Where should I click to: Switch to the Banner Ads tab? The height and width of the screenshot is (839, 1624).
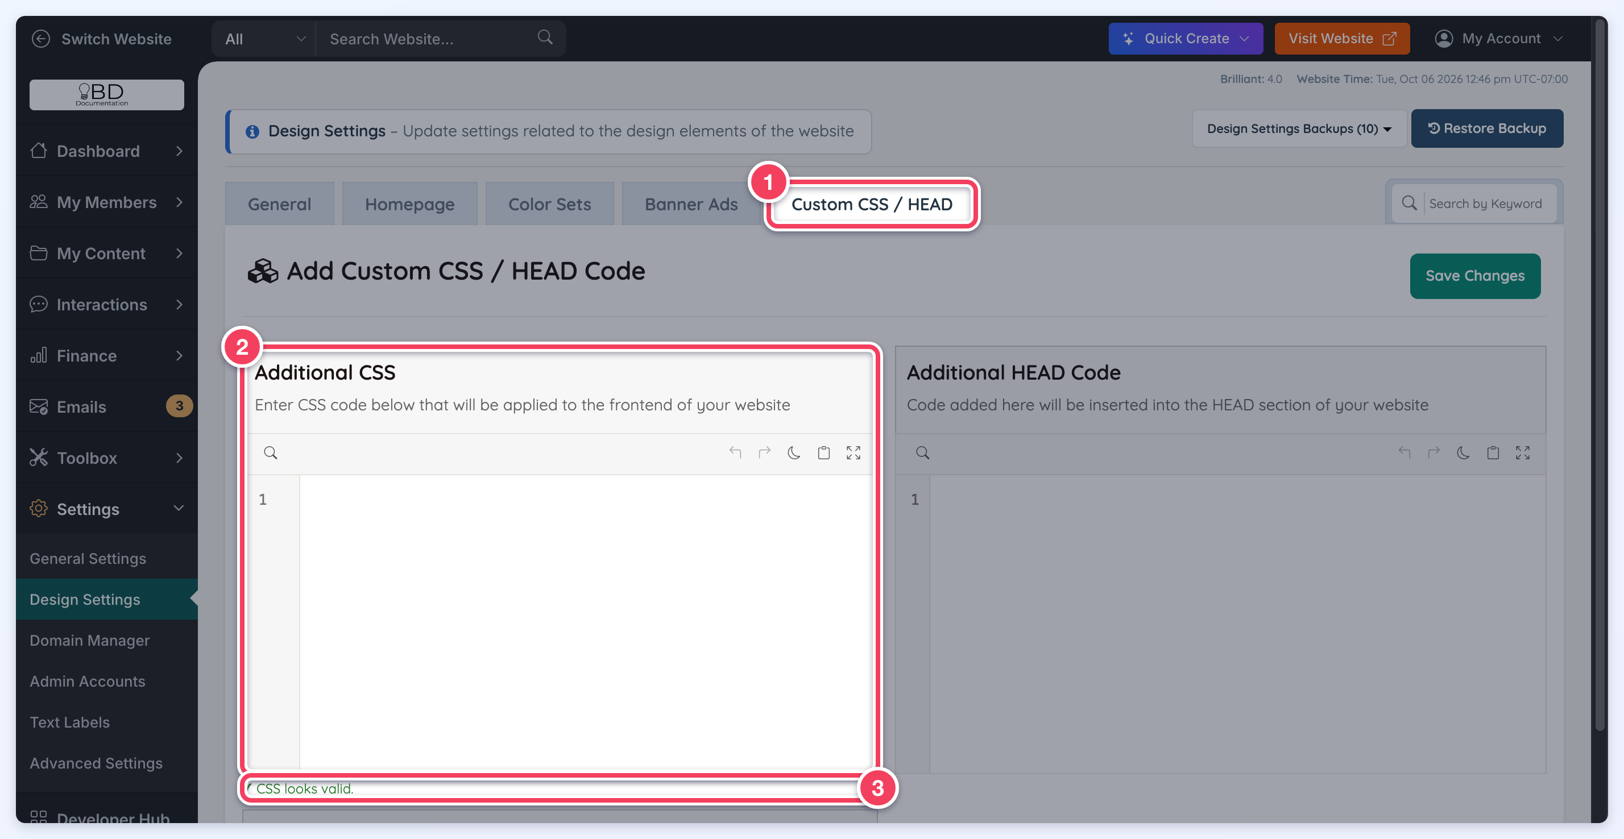click(x=691, y=203)
